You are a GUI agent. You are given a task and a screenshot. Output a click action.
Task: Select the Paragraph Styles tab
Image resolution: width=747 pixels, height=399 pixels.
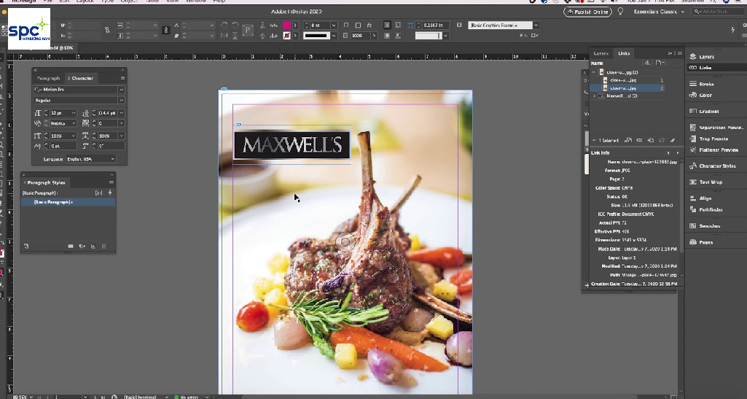click(45, 182)
